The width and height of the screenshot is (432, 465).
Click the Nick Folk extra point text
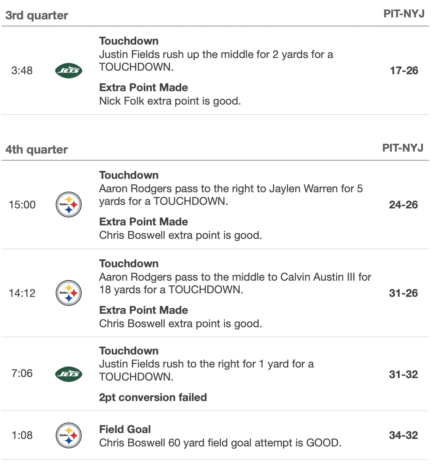tap(170, 101)
